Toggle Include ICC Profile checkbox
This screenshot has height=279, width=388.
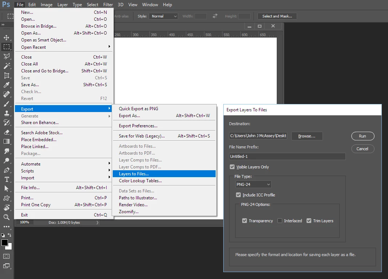point(238,195)
